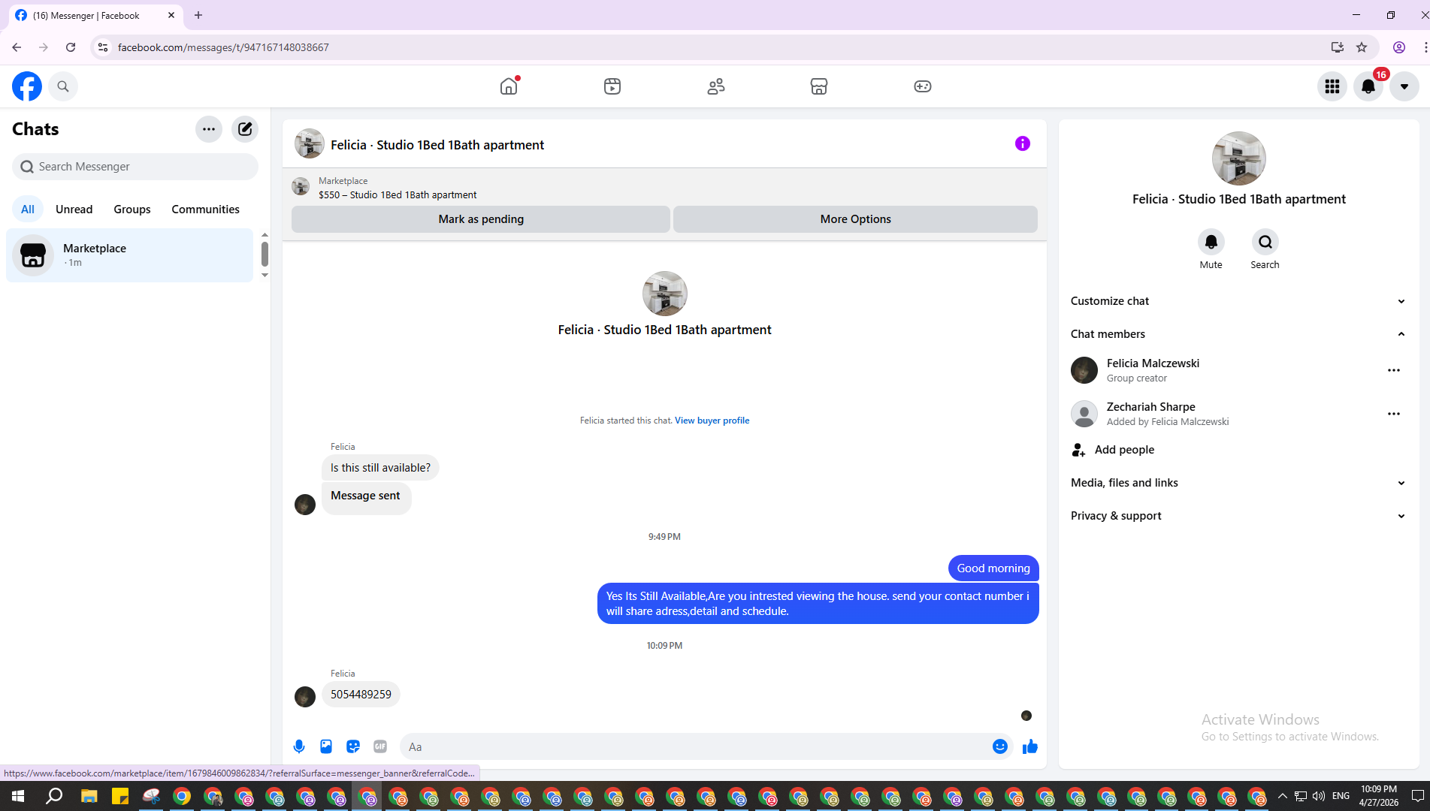Open the View buyer profile link
Image resolution: width=1430 pixels, height=811 pixels.
(712, 421)
